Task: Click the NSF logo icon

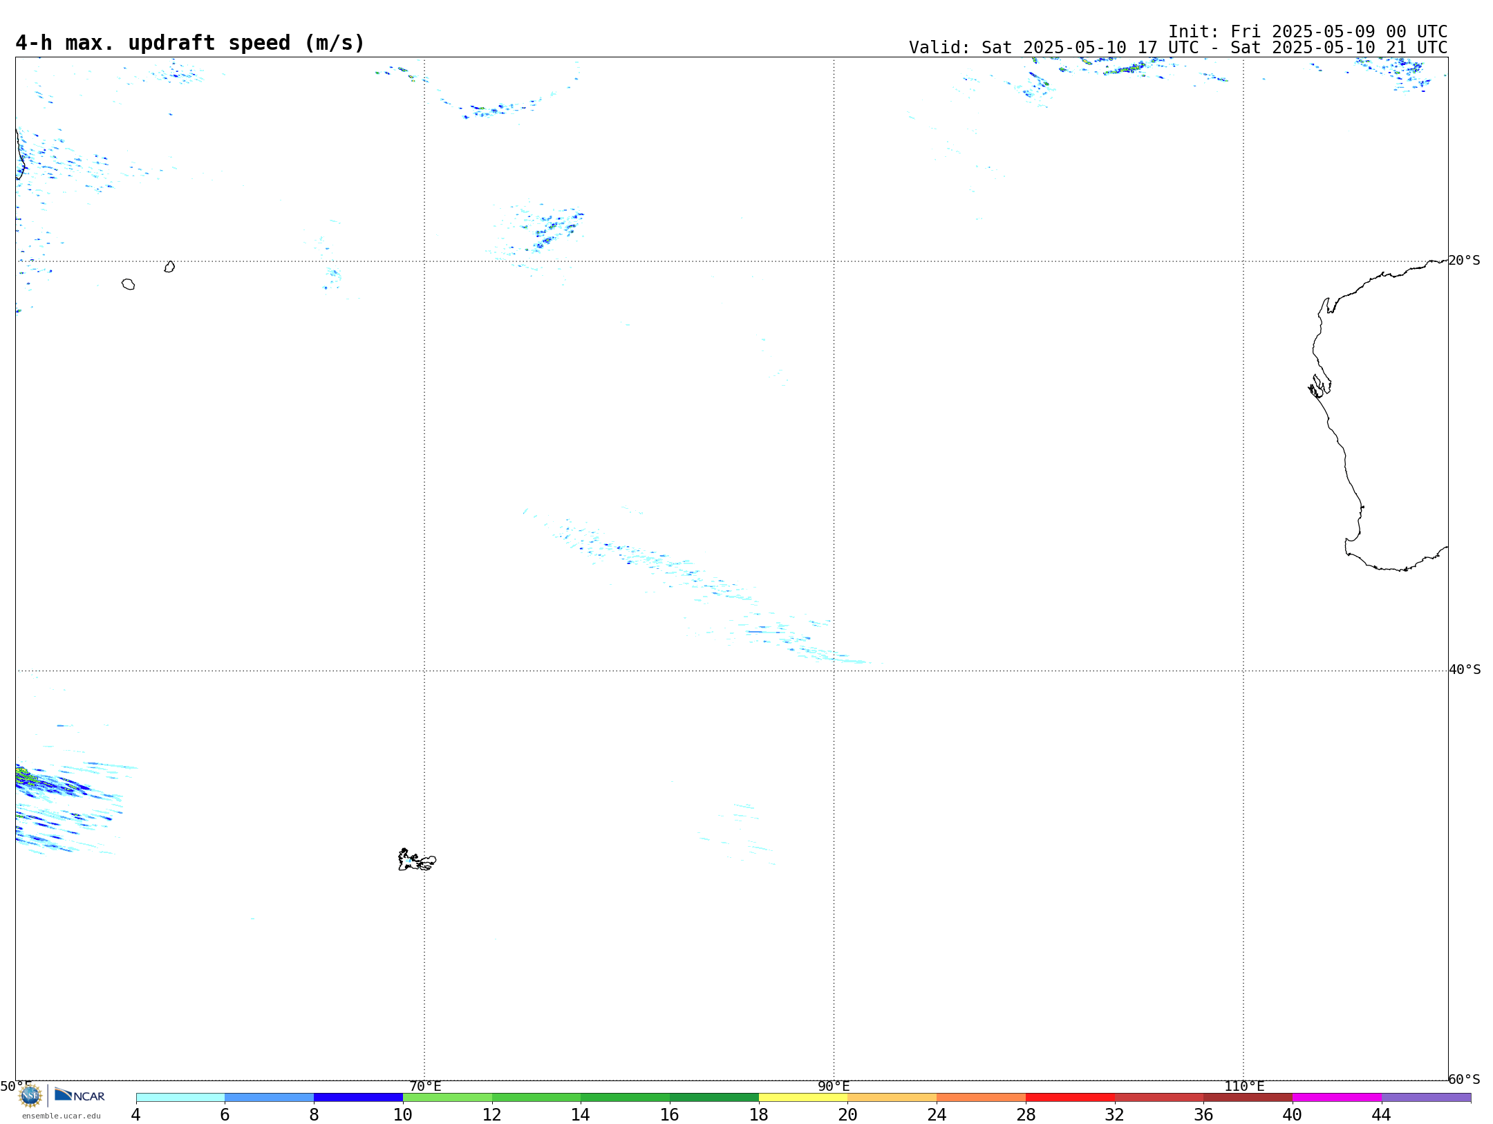Action: coord(30,1096)
